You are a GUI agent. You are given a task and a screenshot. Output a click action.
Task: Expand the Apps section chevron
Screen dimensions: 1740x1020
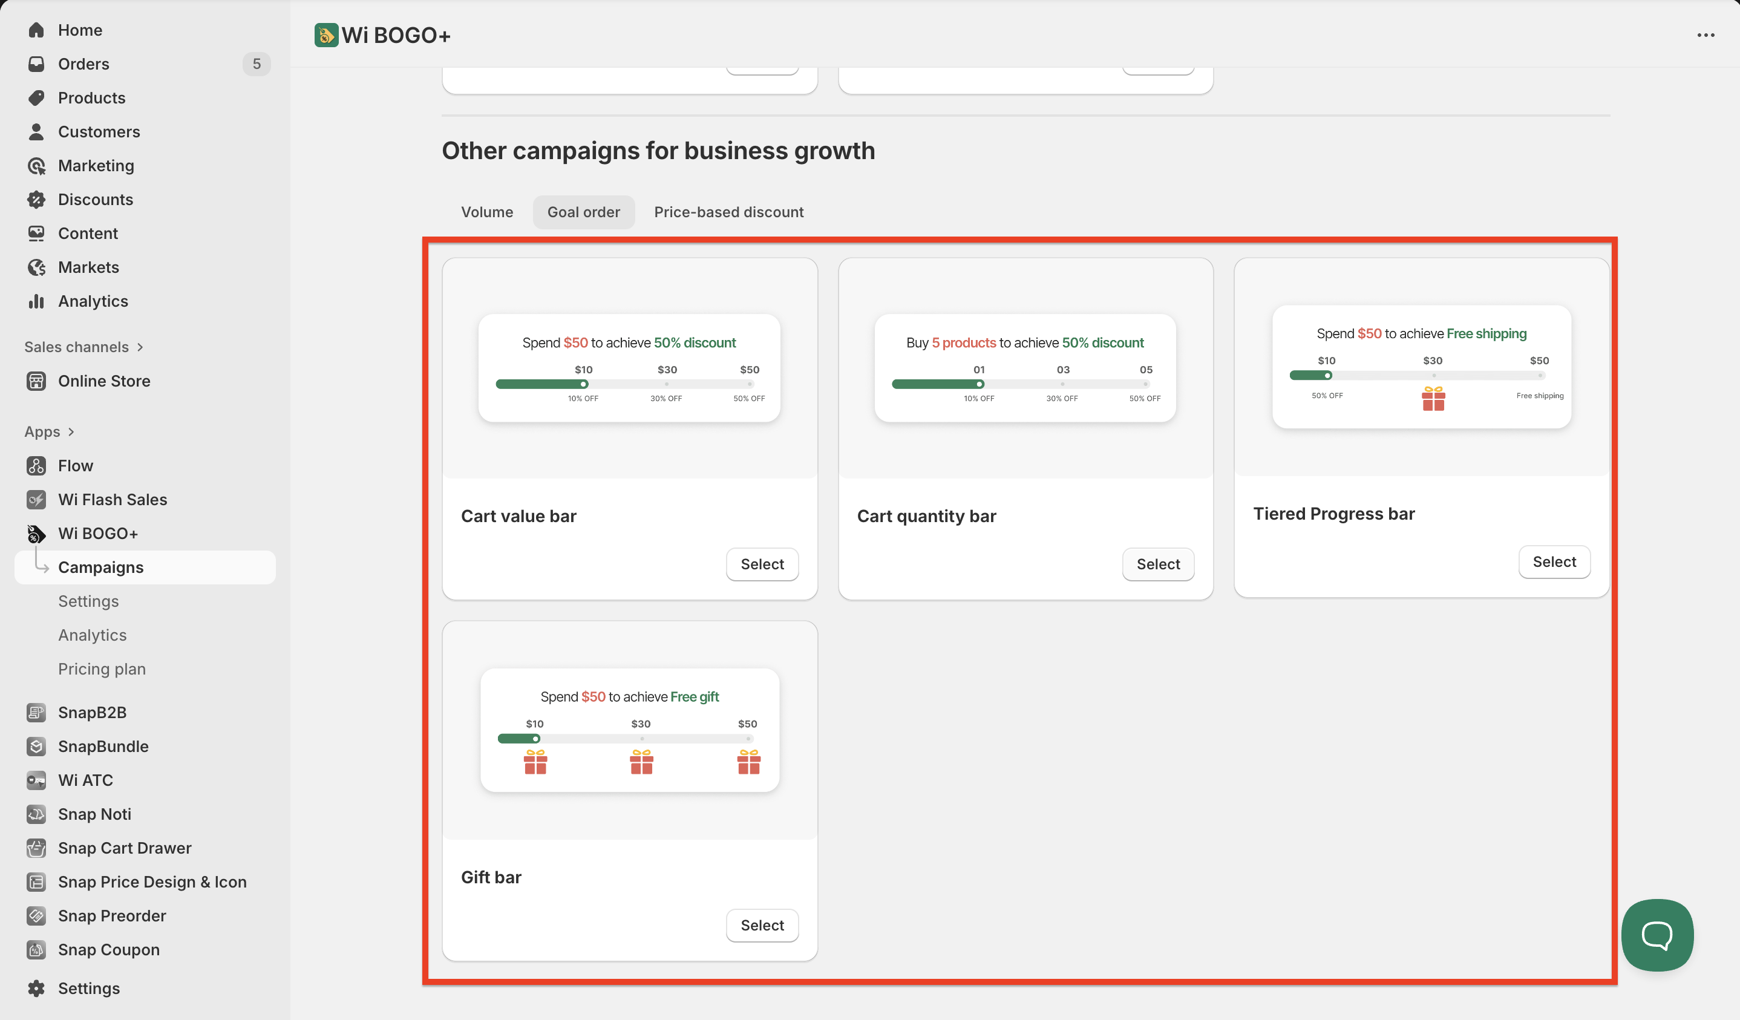coord(71,433)
